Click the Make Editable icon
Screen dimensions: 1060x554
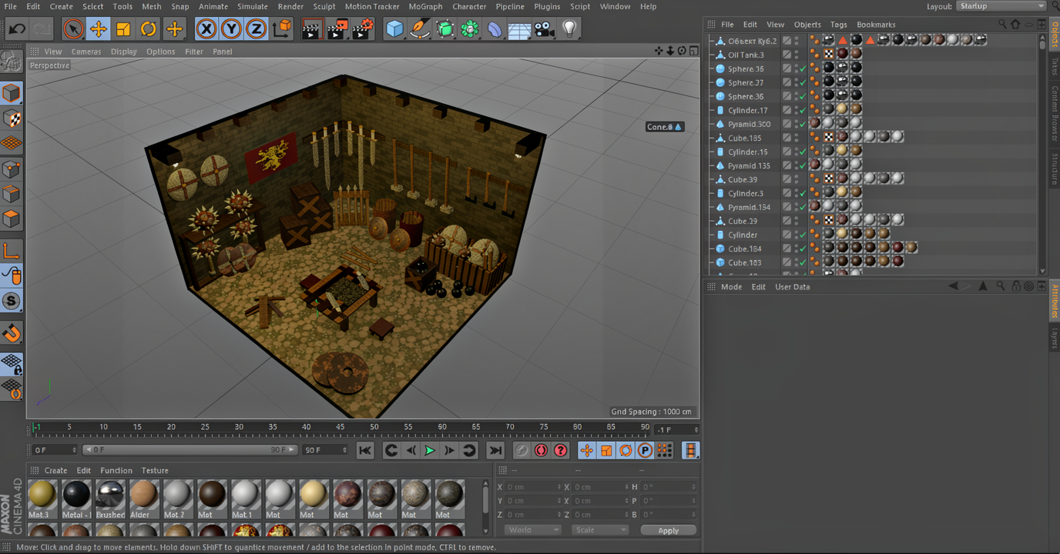coord(12,60)
